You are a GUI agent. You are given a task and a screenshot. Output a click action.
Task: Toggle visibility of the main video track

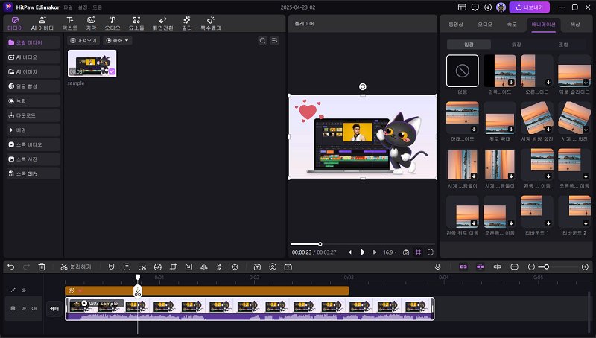pyautogui.click(x=24, y=309)
